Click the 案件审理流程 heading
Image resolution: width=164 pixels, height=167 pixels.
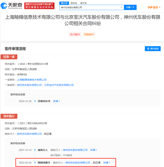(x=15, y=49)
